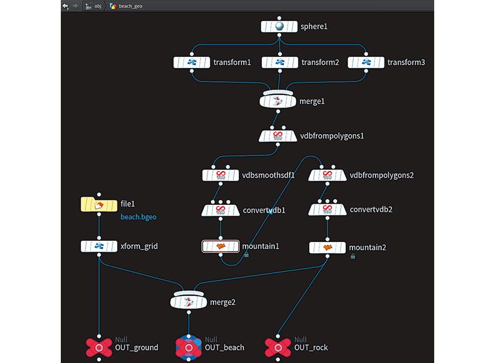Select the convertvdb2 node icon
This screenshot has height=363, width=495.
pos(327,209)
